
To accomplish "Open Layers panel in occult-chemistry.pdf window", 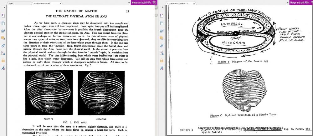I will 3,31.
